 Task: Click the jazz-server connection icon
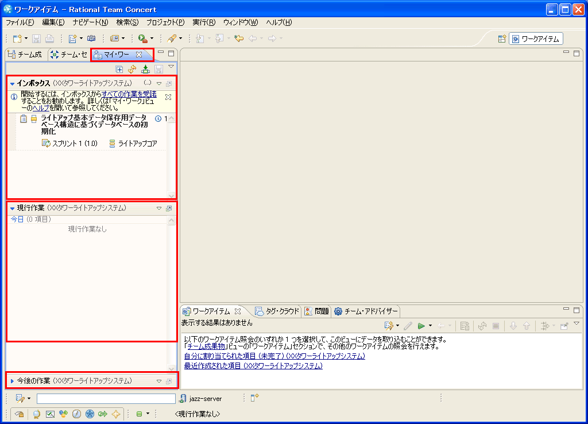(183, 399)
